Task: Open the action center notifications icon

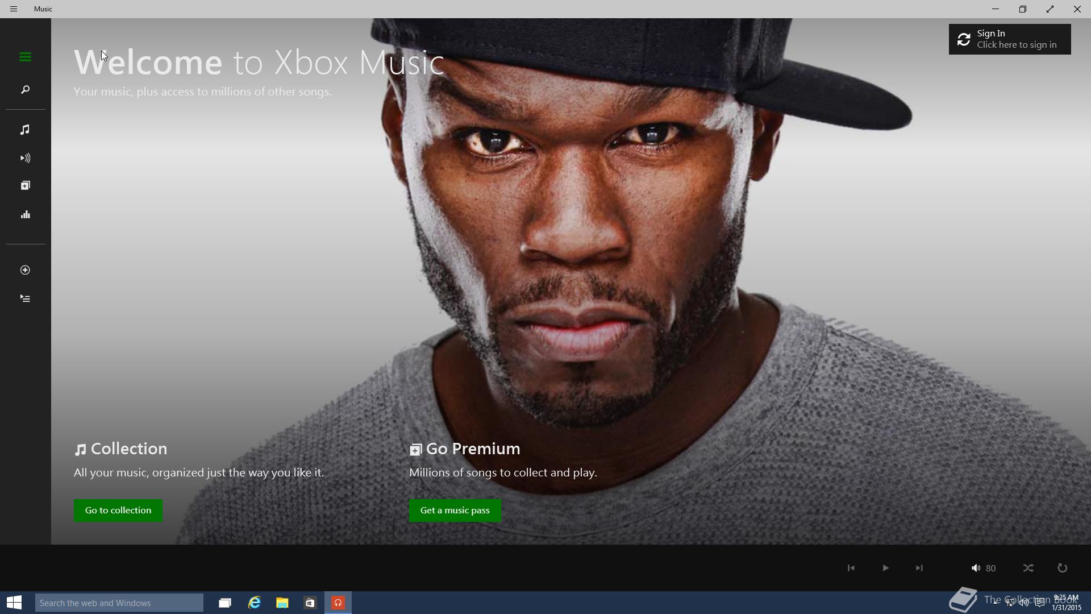Action: 1040,603
